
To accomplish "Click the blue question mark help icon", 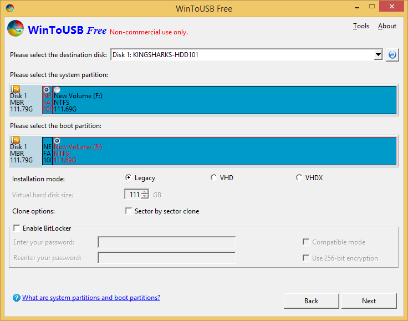I will pos(17,298).
